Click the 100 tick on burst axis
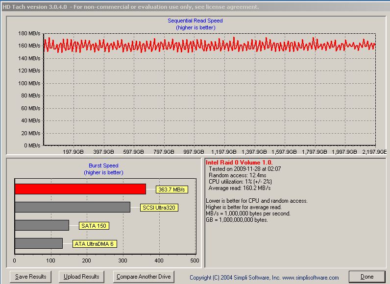The height and width of the screenshot is (284, 390). 51,260
